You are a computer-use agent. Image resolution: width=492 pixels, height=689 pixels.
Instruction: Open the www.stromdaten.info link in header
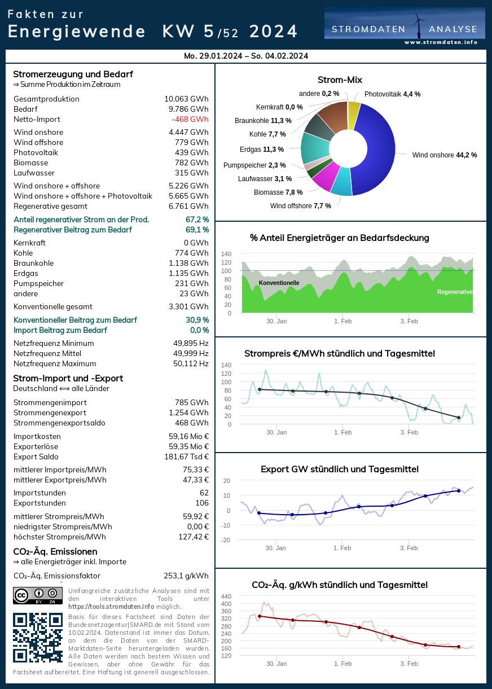[x=441, y=42]
